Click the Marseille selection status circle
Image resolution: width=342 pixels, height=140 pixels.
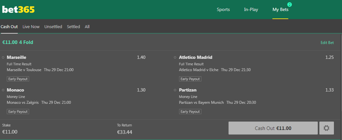(3, 58)
